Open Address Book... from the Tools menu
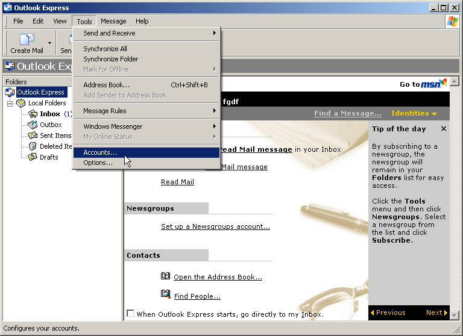463x336 pixels. 146,85
